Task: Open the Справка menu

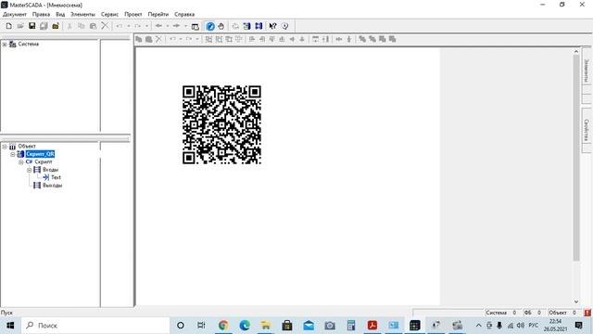Action: (184, 15)
